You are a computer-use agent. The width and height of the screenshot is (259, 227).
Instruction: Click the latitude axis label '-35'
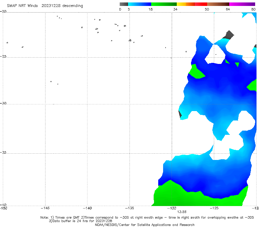(x=3, y=152)
